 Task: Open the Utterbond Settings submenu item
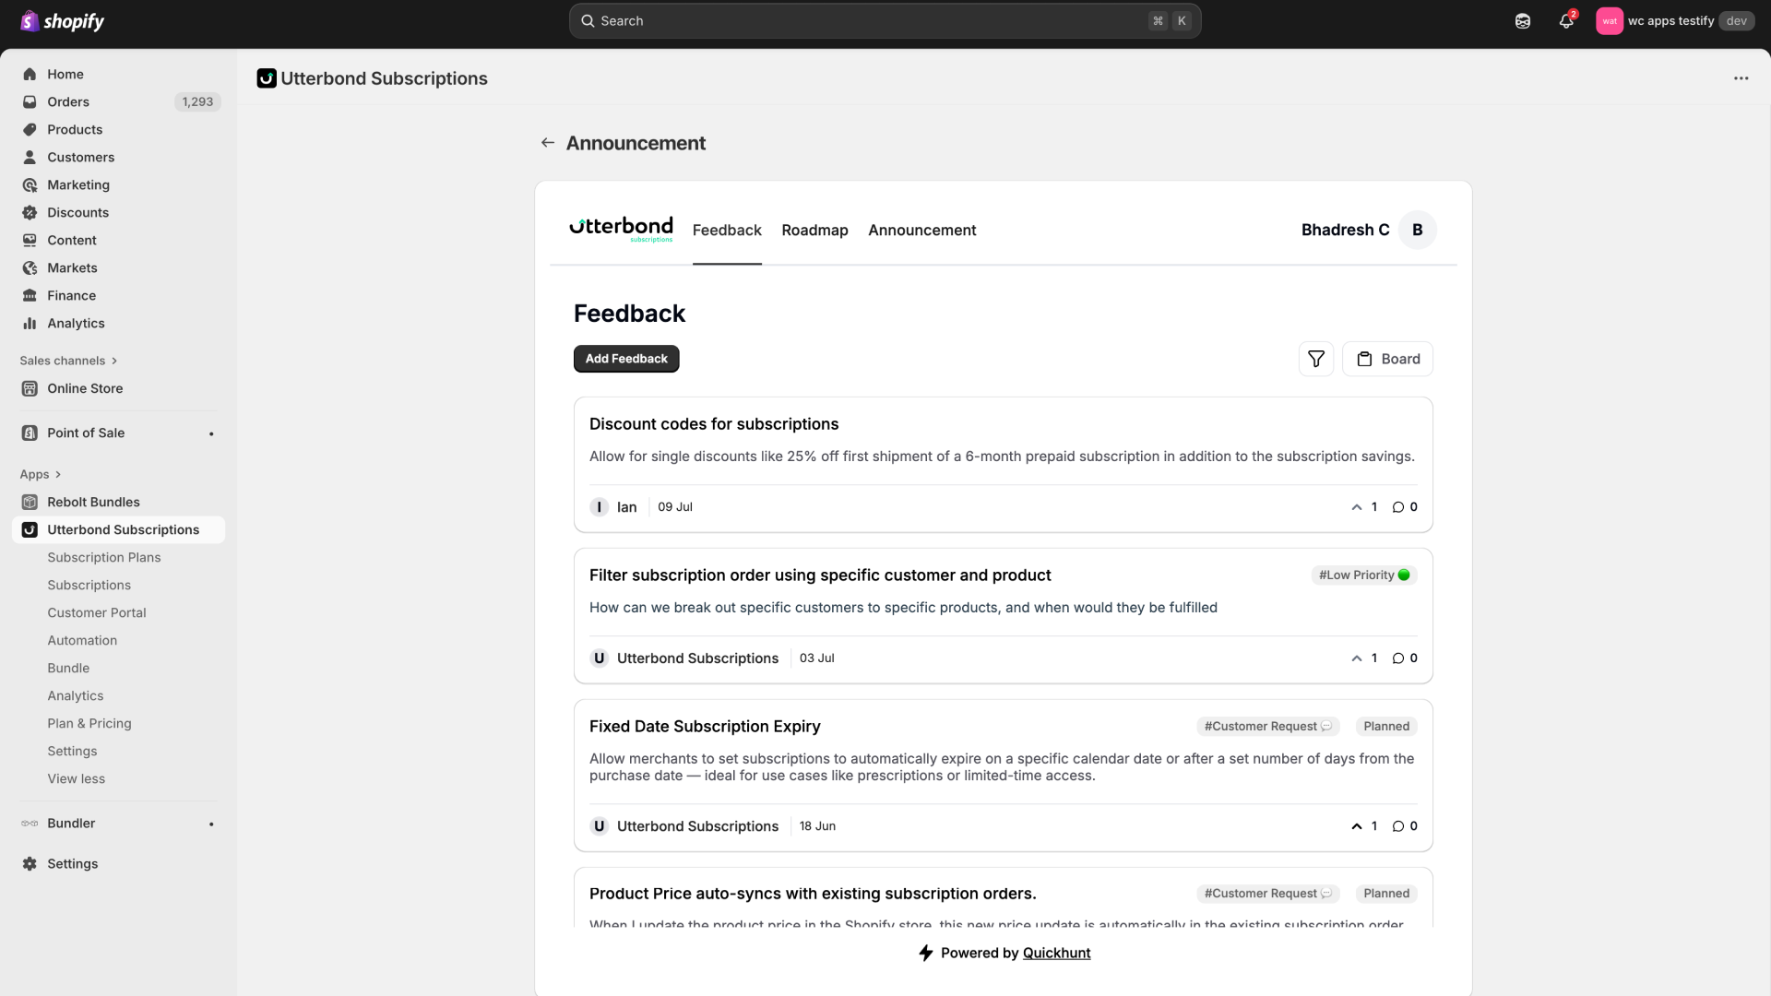tap(72, 751)
